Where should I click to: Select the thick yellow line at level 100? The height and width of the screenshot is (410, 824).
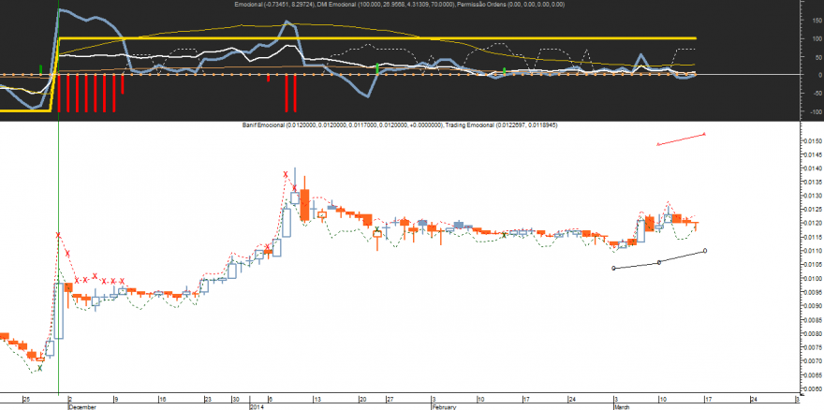377,38
